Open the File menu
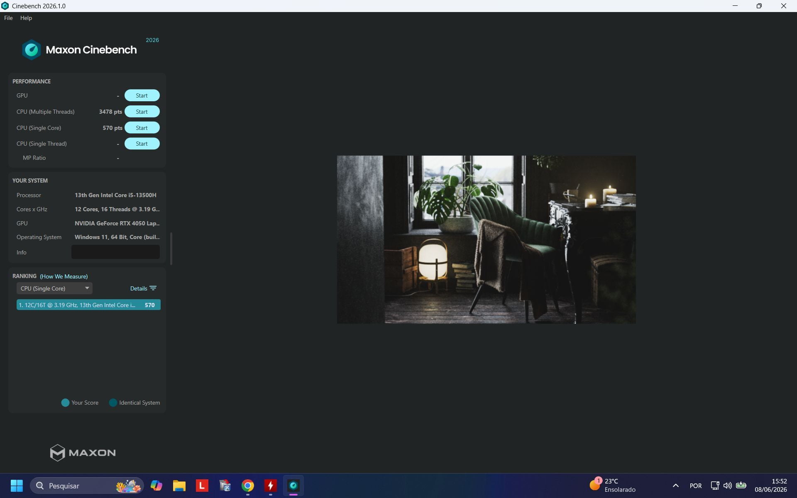 click(8, 18)
